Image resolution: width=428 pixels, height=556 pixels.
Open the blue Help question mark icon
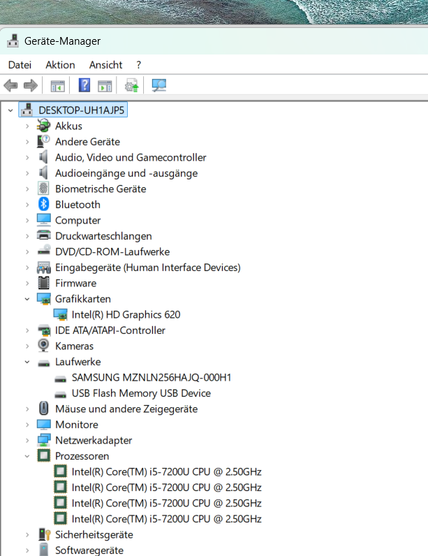tap(84, 85)
